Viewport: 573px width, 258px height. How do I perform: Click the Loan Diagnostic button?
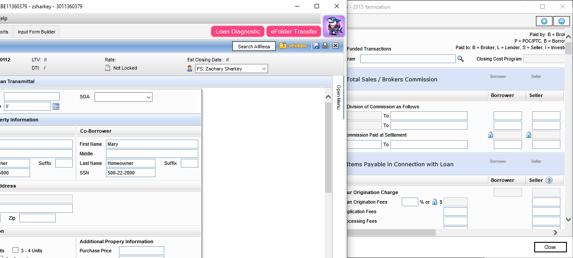pos(238,31)
